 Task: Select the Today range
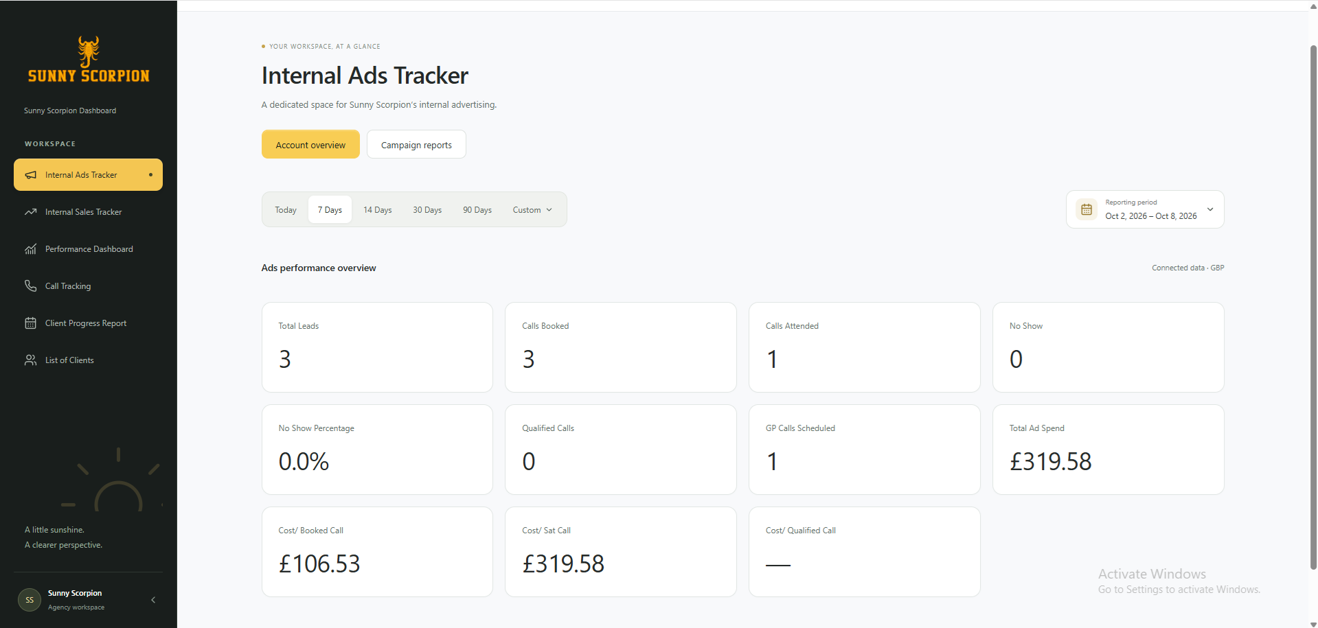pyautogui.click(x=286, y=210)
